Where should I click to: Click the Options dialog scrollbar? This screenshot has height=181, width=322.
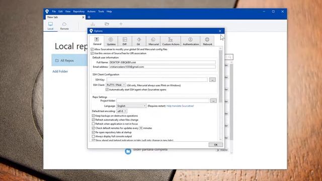coord(220,76)
